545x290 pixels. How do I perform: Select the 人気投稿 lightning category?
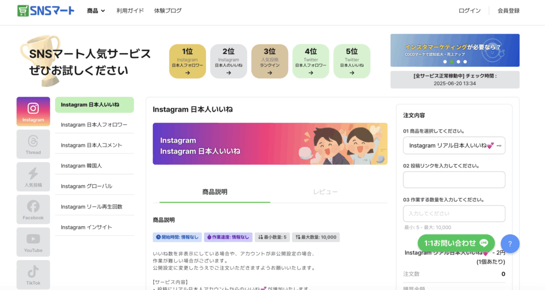(34, 177)
